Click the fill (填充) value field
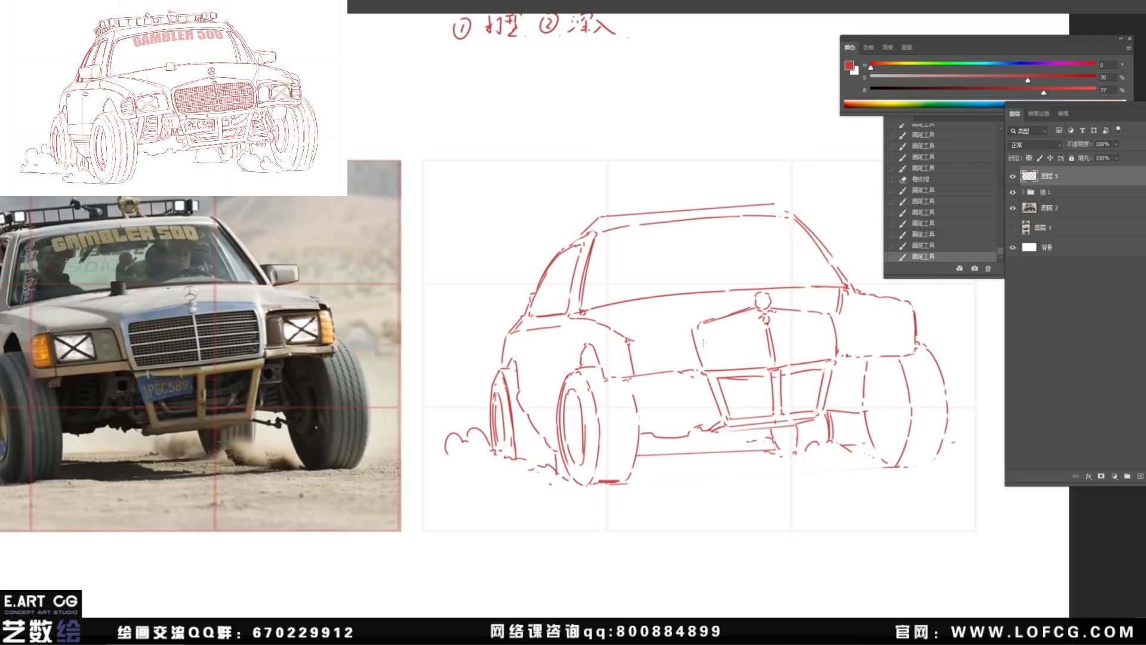The height and width of the screenshot is (645, 1146). tap(1102, 158)
